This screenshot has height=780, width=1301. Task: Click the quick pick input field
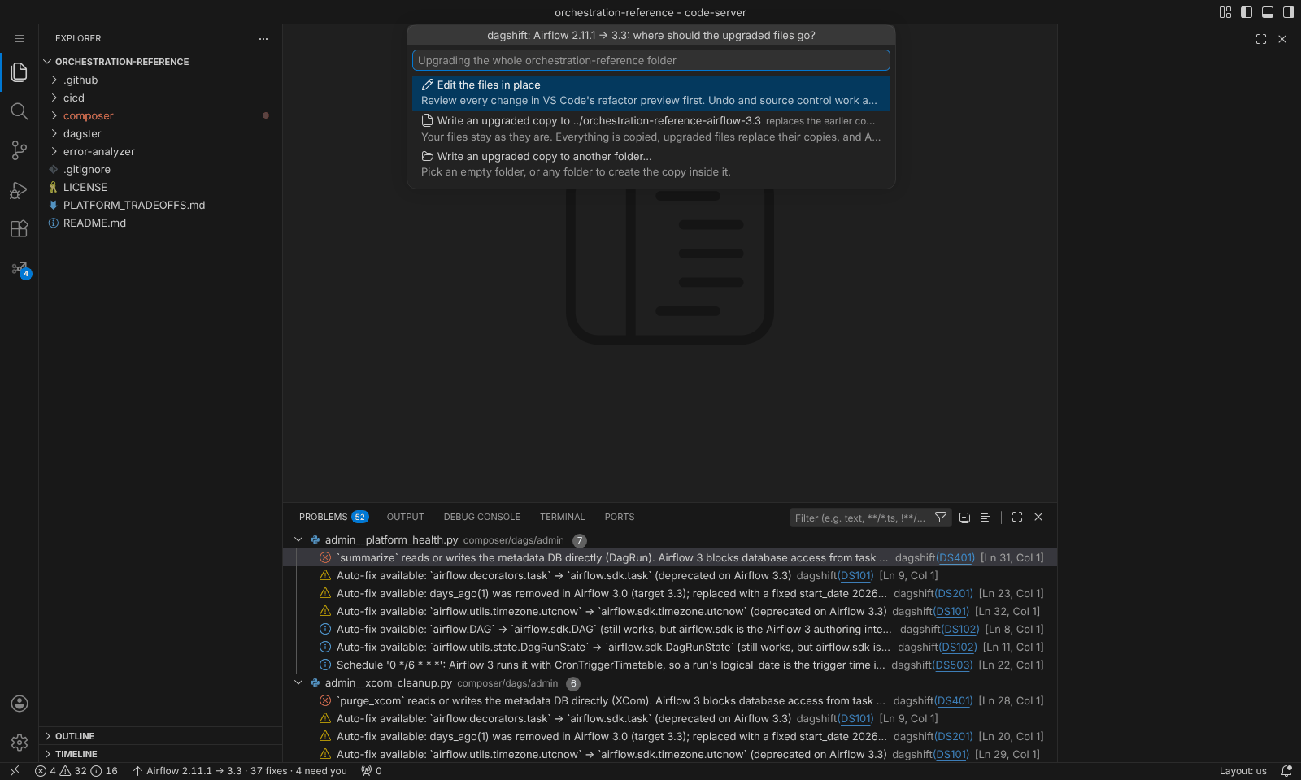651,60
